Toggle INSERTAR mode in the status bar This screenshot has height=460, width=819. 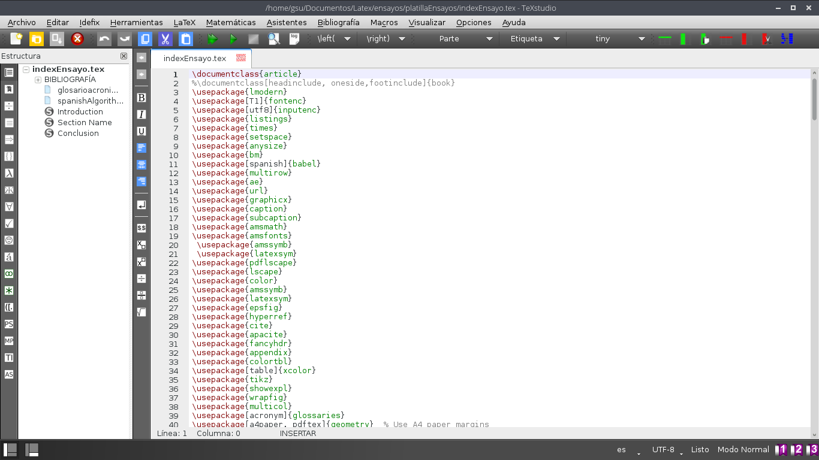pyautogui.click(x=297, y=433)
